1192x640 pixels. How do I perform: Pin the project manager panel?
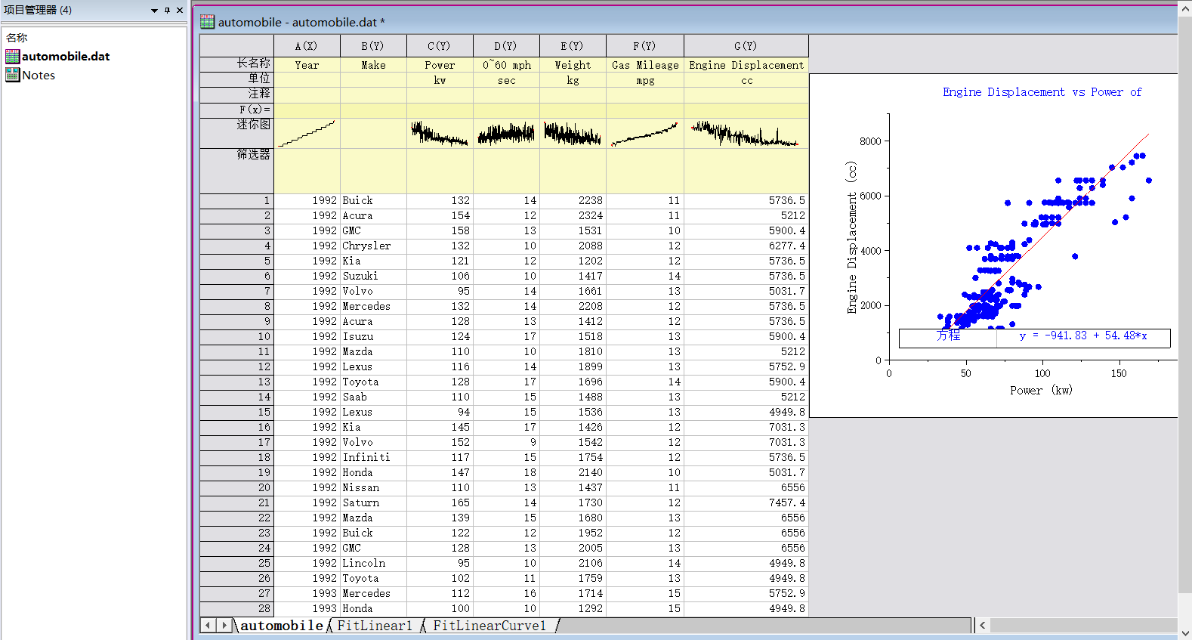pyautogui.click(x=167, y=10)
